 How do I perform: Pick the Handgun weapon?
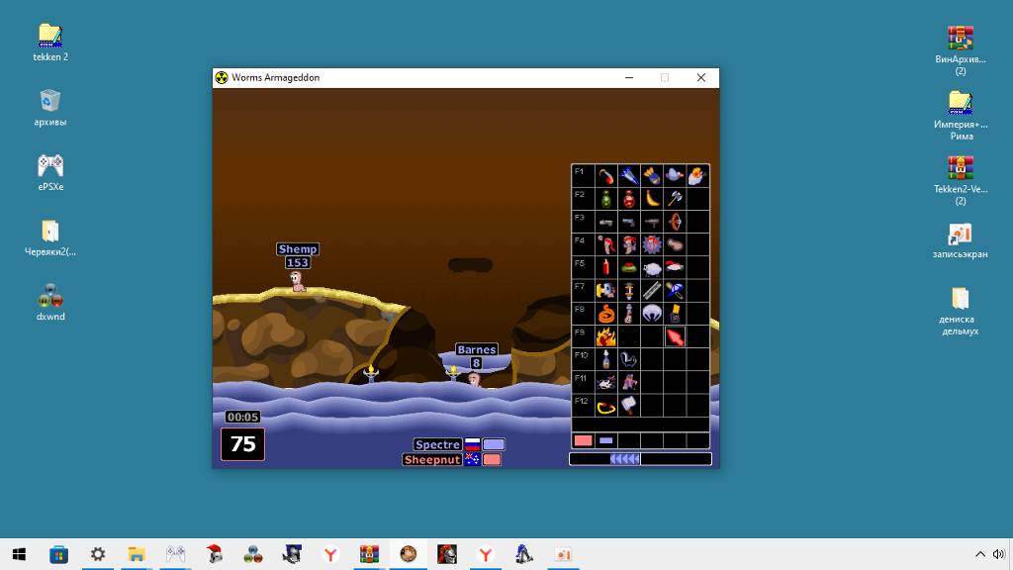point(628,222)
